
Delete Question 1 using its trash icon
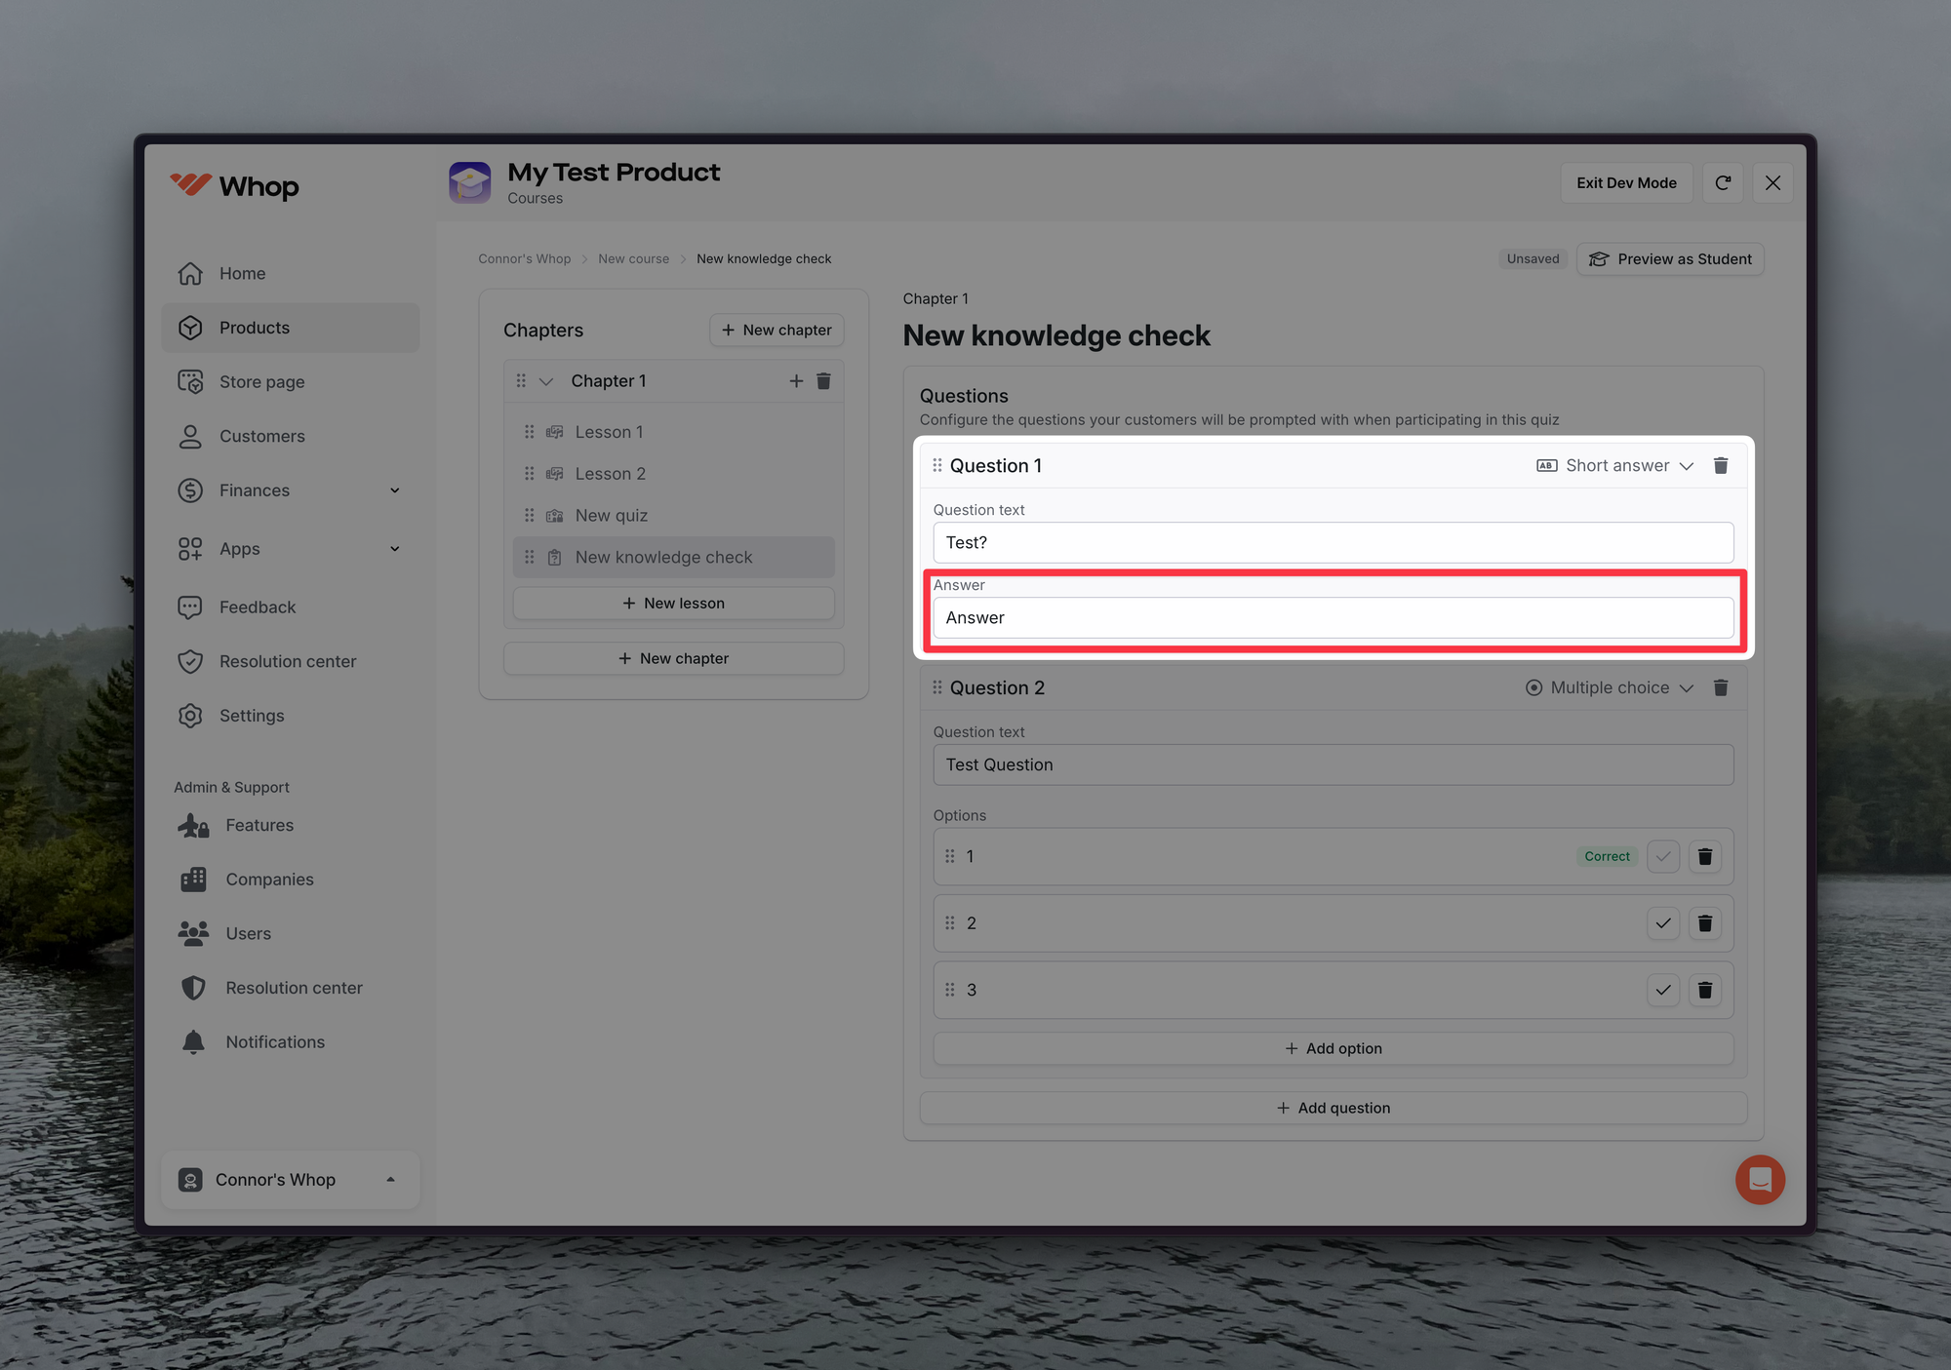point(1721,466)
